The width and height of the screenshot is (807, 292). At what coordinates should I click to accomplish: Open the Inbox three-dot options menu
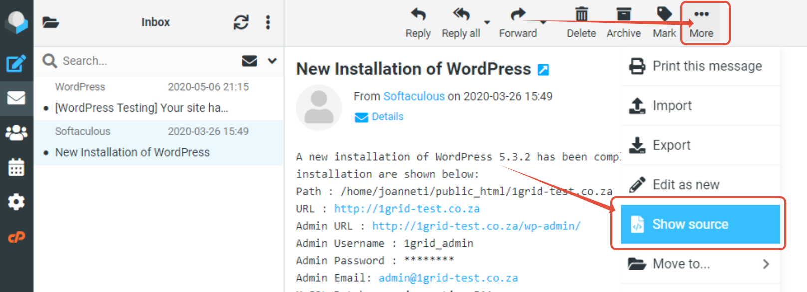[268, 22]
